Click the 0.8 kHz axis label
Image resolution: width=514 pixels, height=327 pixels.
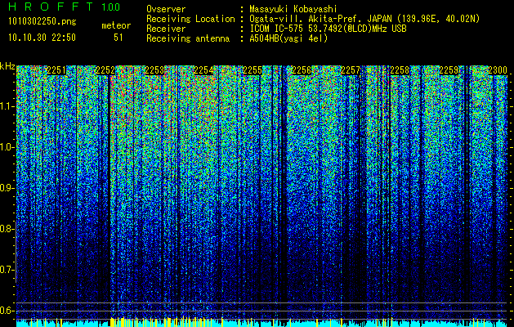tap(7, 229)
